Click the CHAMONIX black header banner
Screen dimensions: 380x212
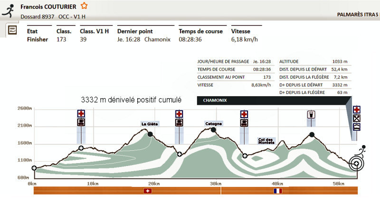pos(274,101)
